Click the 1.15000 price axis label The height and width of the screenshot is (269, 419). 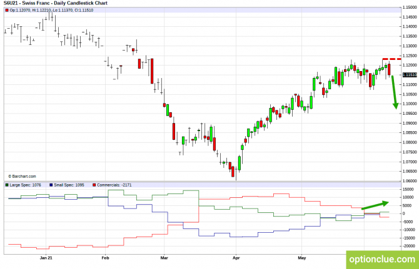(410, 7)
